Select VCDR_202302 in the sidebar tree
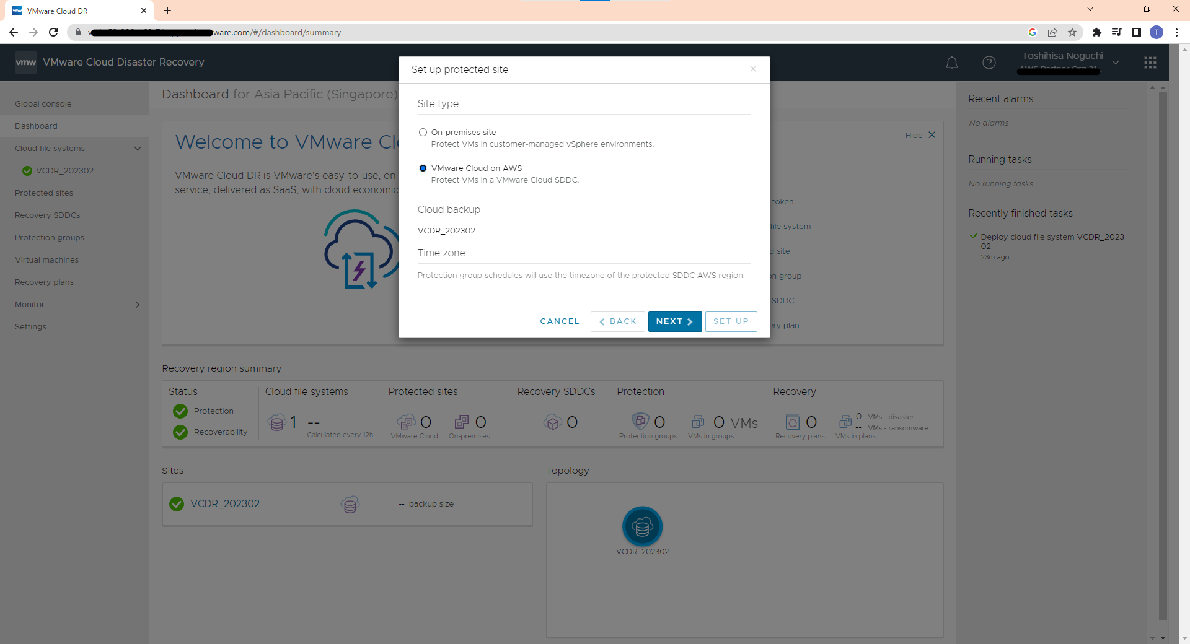The image size is (1190, 644). pyautogui.click(x=64, y=170)
